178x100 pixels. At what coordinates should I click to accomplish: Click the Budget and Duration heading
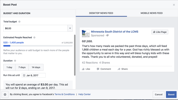pyautogui.click(x=17, y=13)
